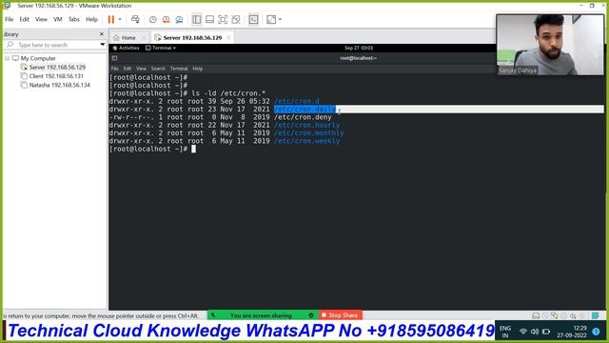Open the File menu in VMware
This screenshot has width=609, height=343.
pyautogui.click(x=10, y=19)
